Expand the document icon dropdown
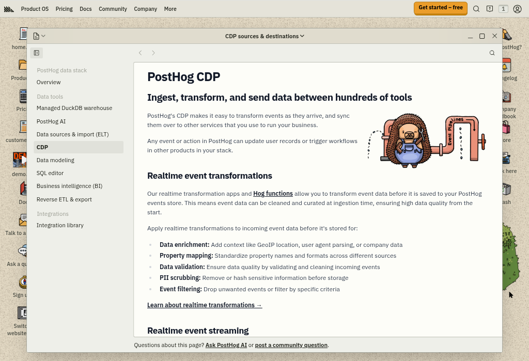Screen dimensions: 529x361 click(39, 36)
